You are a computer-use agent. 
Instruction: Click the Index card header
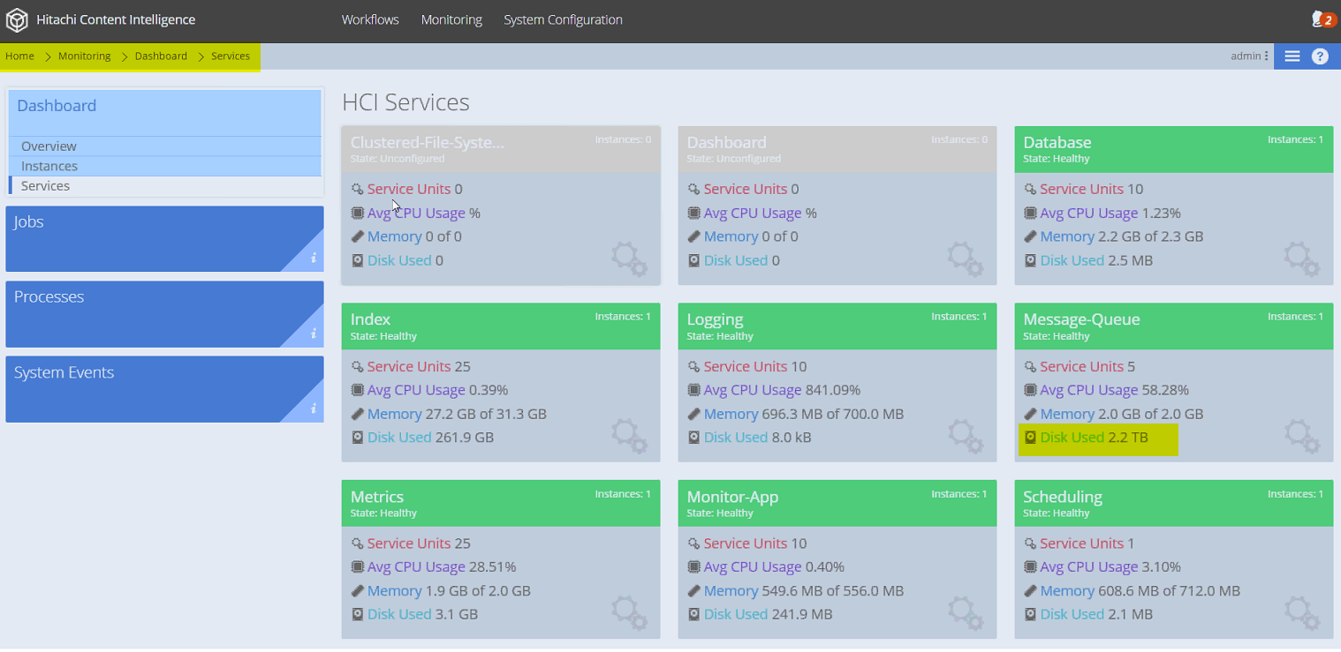501,326
